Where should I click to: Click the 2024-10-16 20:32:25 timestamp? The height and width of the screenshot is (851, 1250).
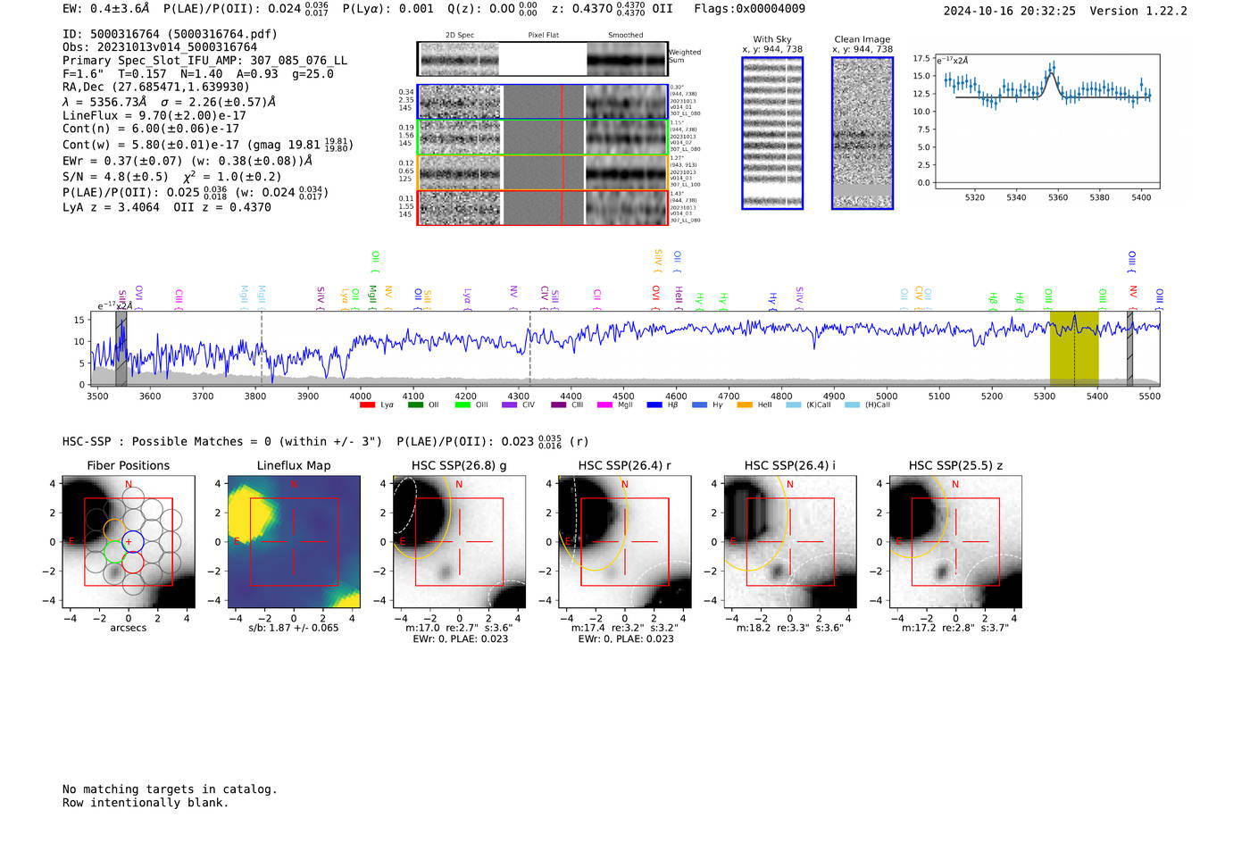1010,11
